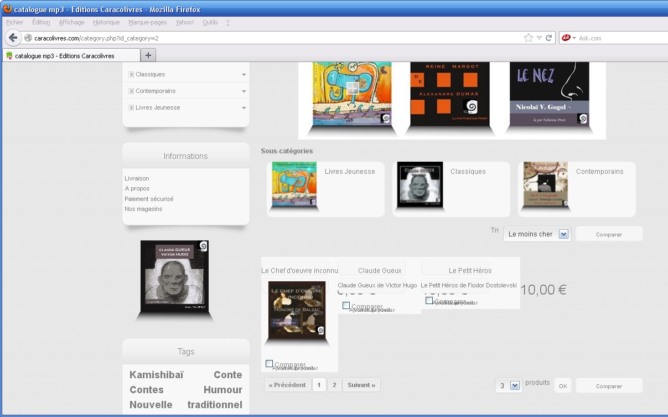The image size is (668, 417).
Task: Go to the Suivant page
Action: coord(362,385)
